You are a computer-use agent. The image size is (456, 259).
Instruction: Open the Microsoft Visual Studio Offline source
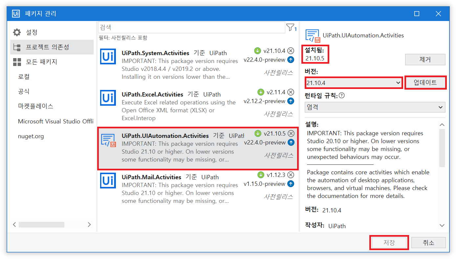[x=56, y=121]
